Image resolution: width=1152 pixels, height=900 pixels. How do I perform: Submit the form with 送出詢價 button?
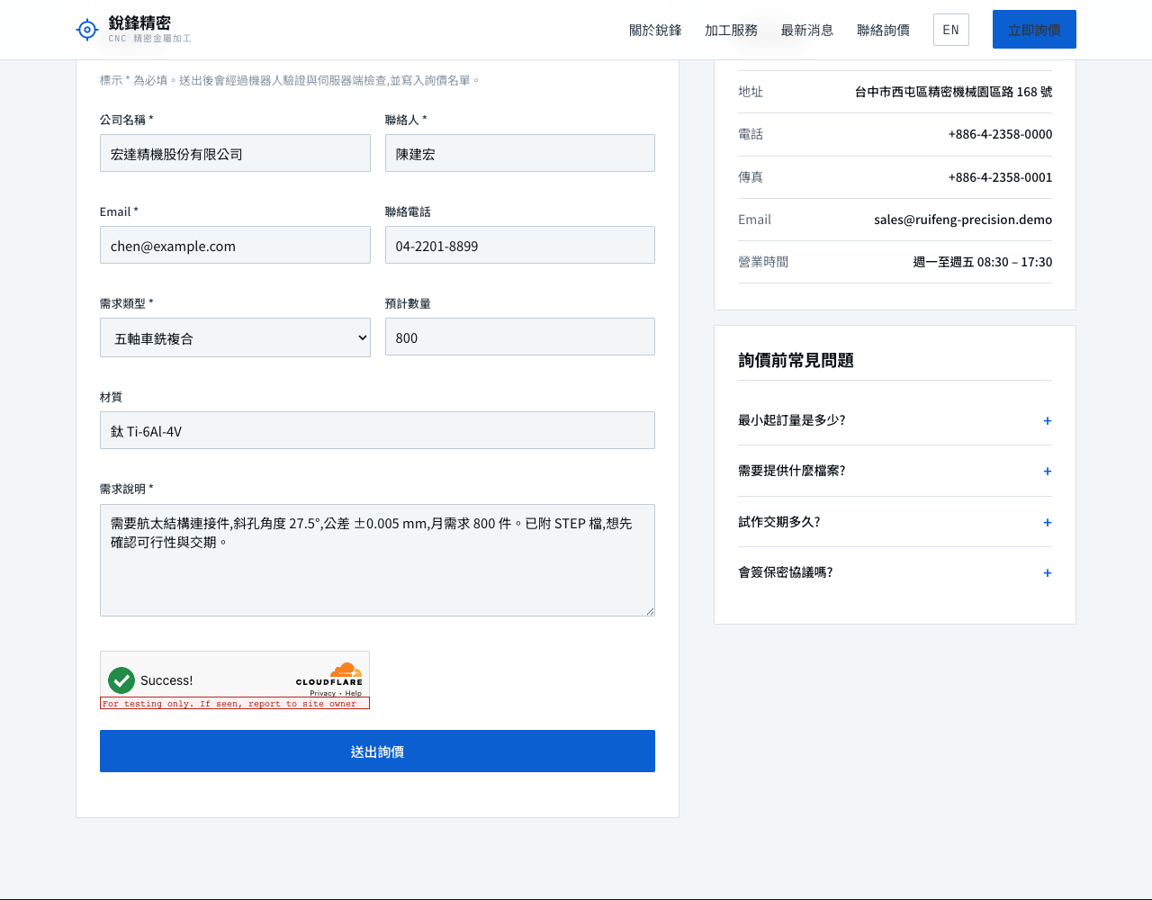[377, 751]
